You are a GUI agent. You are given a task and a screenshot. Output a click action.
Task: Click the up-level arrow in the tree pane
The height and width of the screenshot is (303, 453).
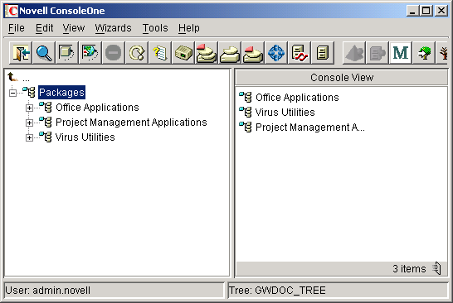pyautogui.click(x=12, y=77)
